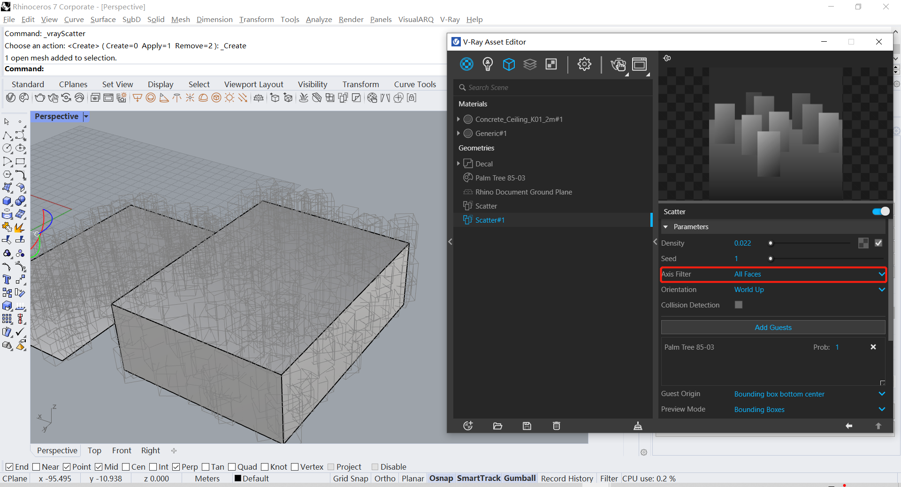Toggle Ortho in status bar

[x=385, y=479]
